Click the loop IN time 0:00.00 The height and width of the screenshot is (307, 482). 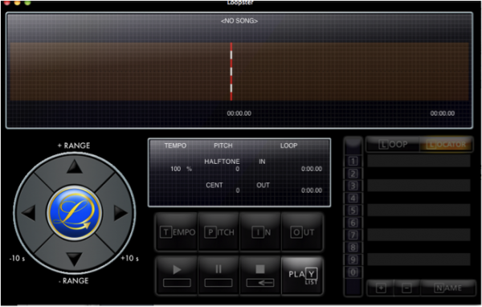pos(312,169)
